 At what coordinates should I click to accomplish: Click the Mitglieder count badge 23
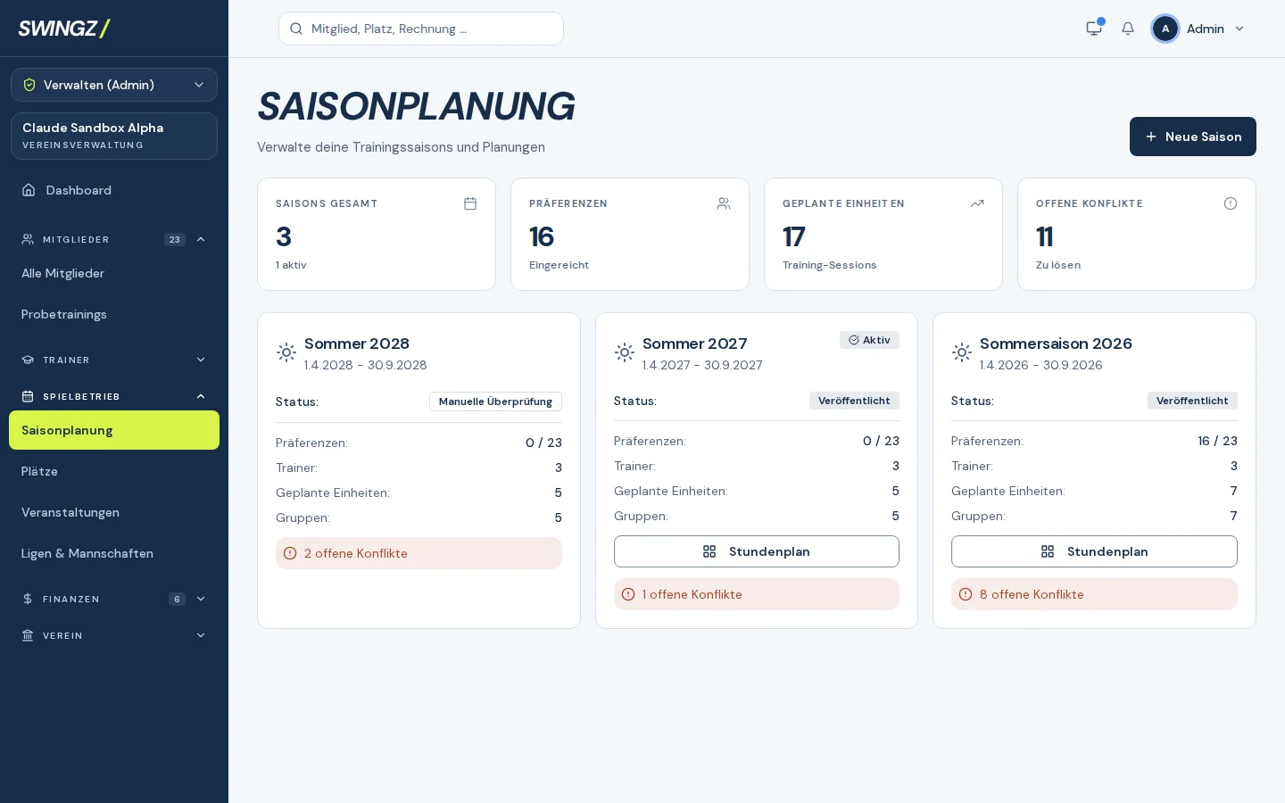[x=175, y=239]
